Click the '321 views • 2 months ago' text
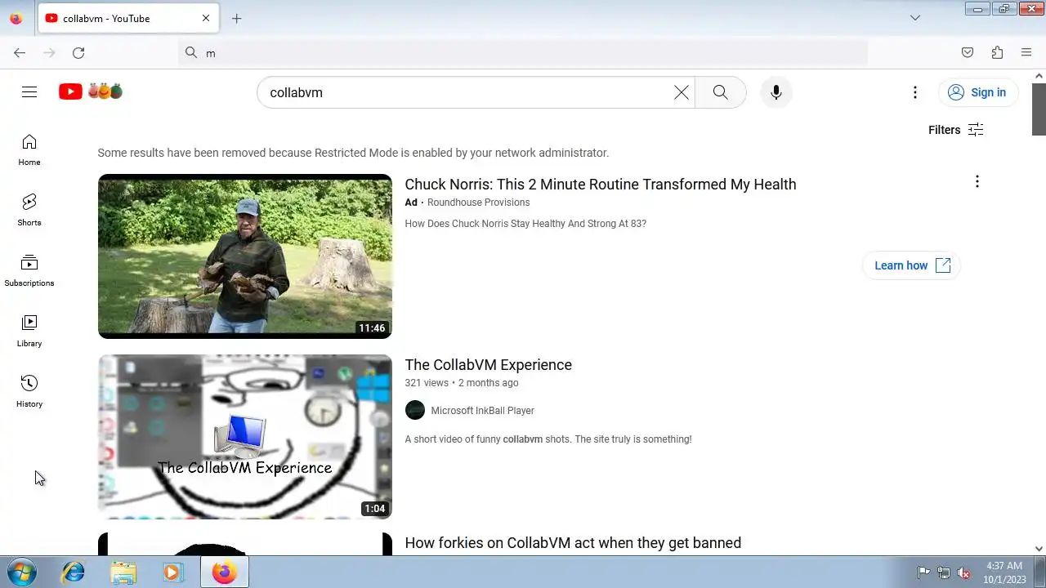 coord(462,383)
